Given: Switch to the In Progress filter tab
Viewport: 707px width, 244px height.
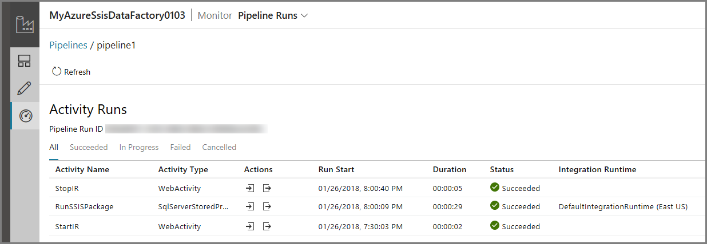Looking at the screenshot, I should click(139, 147).
